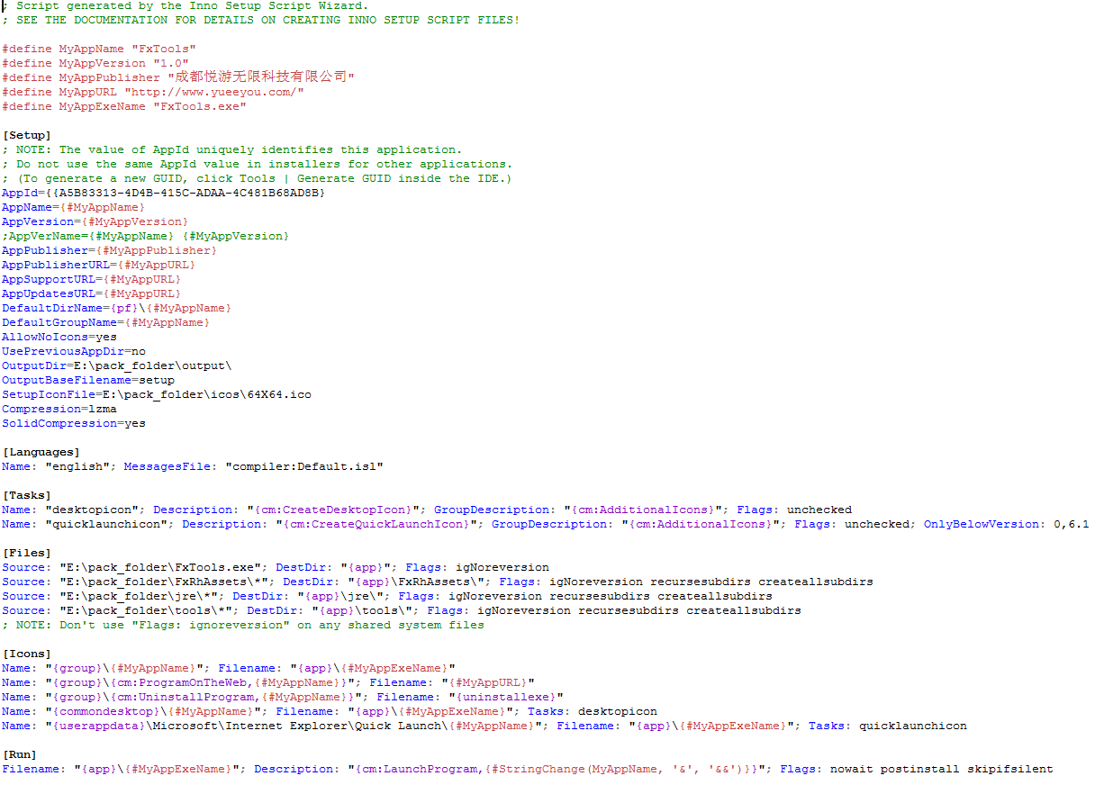
Task: Click the [Files] section header
Action: [x=27, y=553]
